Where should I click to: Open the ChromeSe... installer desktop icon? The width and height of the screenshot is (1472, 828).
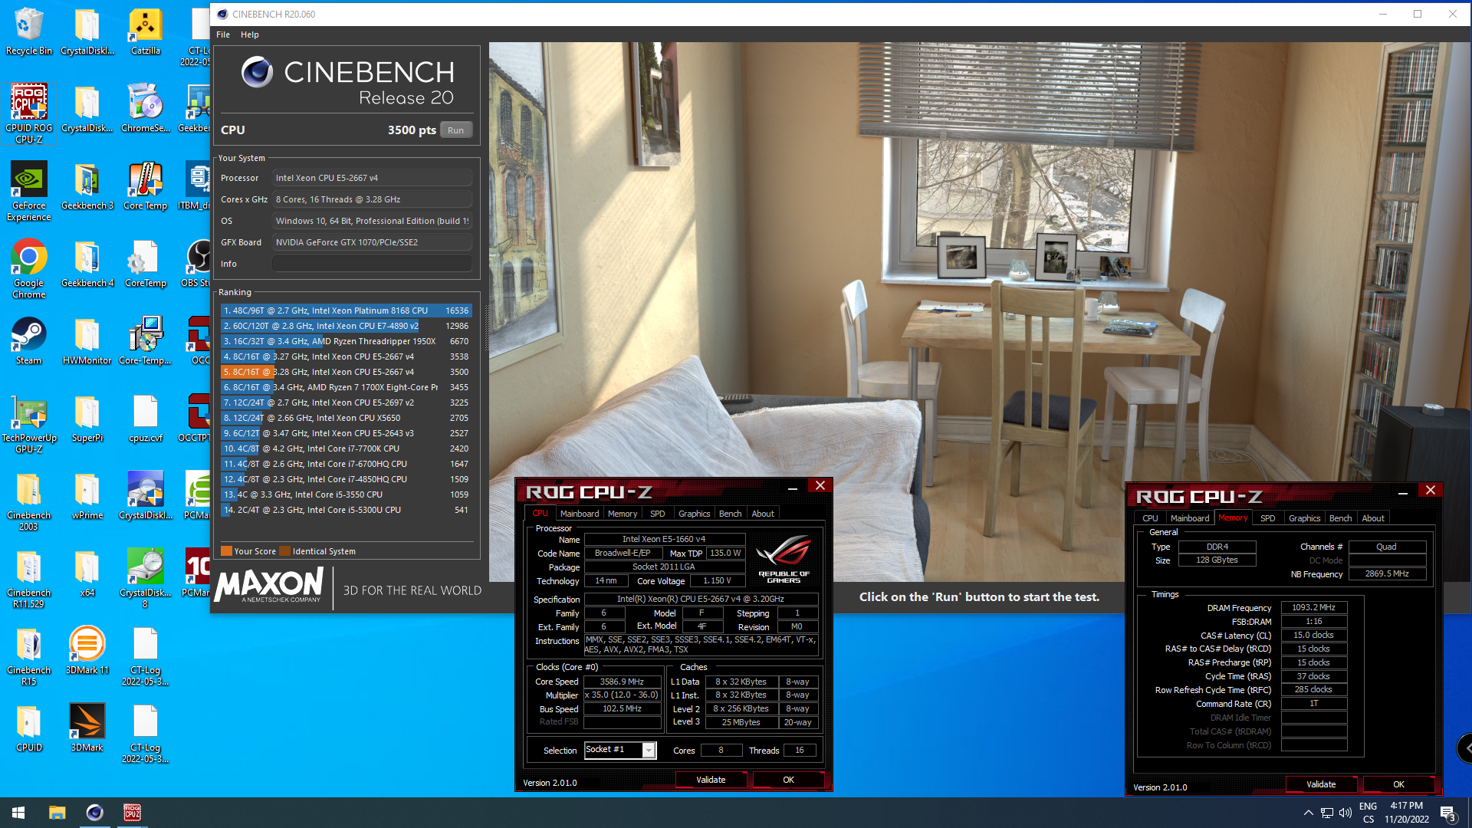point(145,108)
